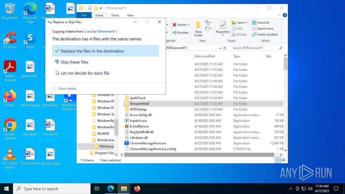Expand More details in the copy dialog
The width and height of the screenshot is (345, 194).
pyautogui.click(x=64, y=89)
